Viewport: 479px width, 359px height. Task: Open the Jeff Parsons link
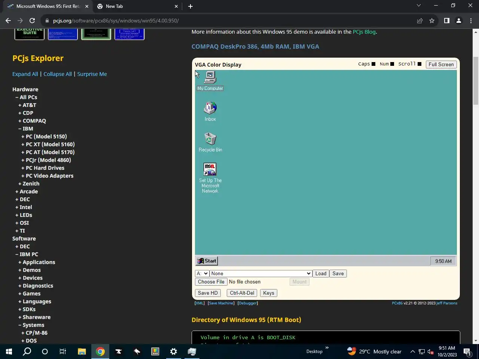click(447, 303)
